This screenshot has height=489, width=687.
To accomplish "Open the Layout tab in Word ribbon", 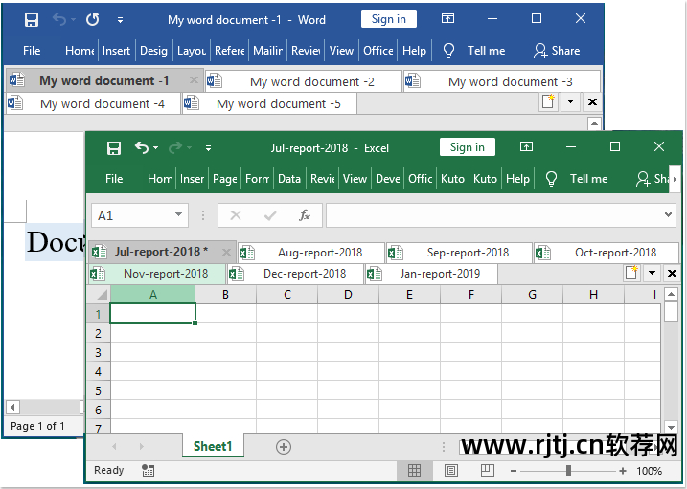I will 192,51.
